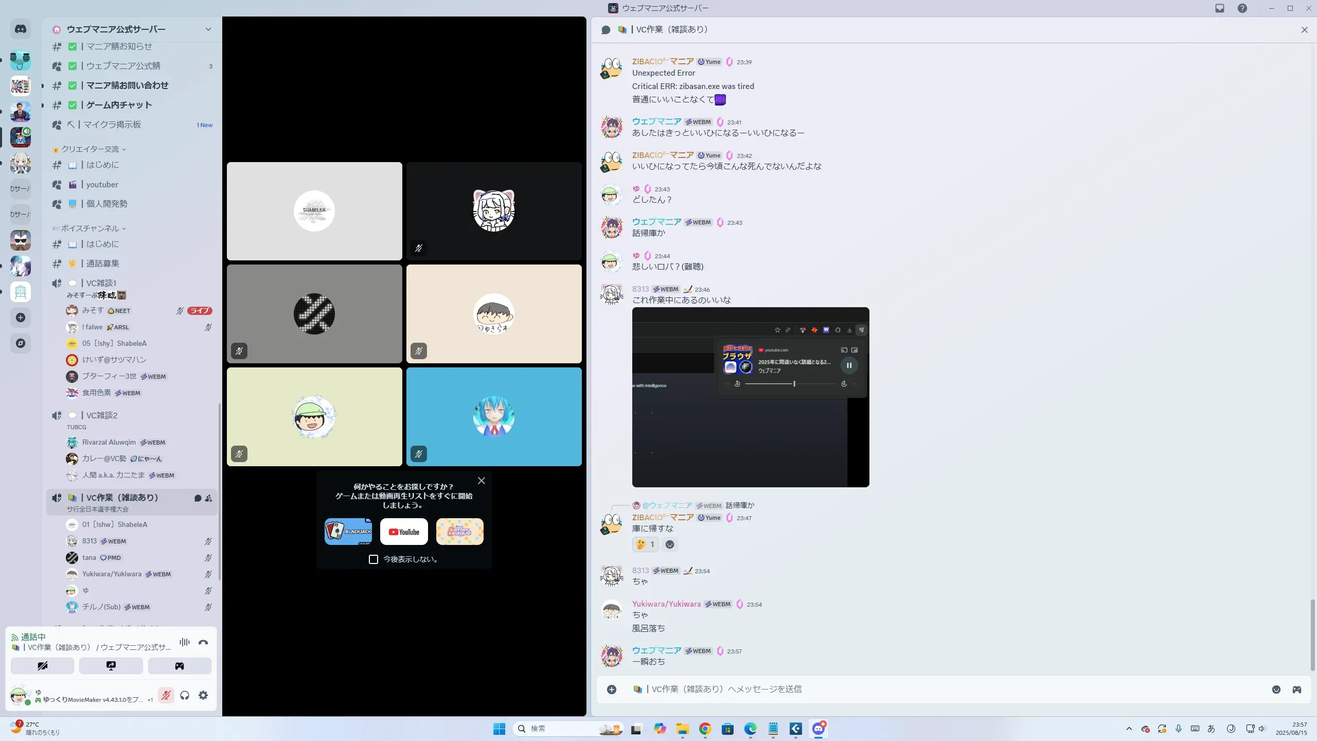Click the thinking emoji reaction button
The height and width of the screenshot is (741, 1317).
[645, 544]
